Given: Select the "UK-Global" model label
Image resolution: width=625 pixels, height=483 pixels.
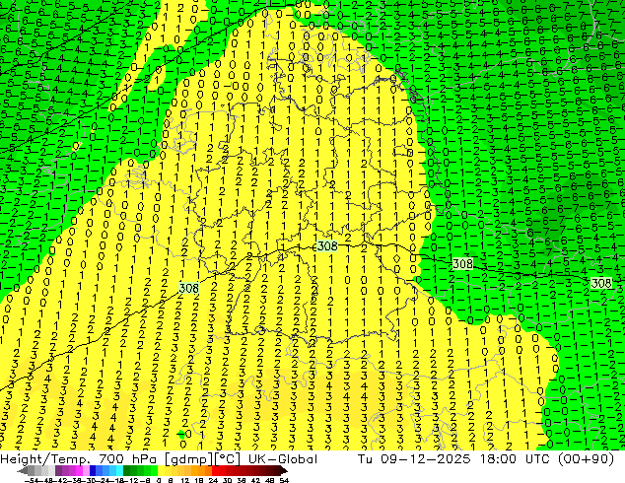Looking at the screenshot, I should click(283, 459).
